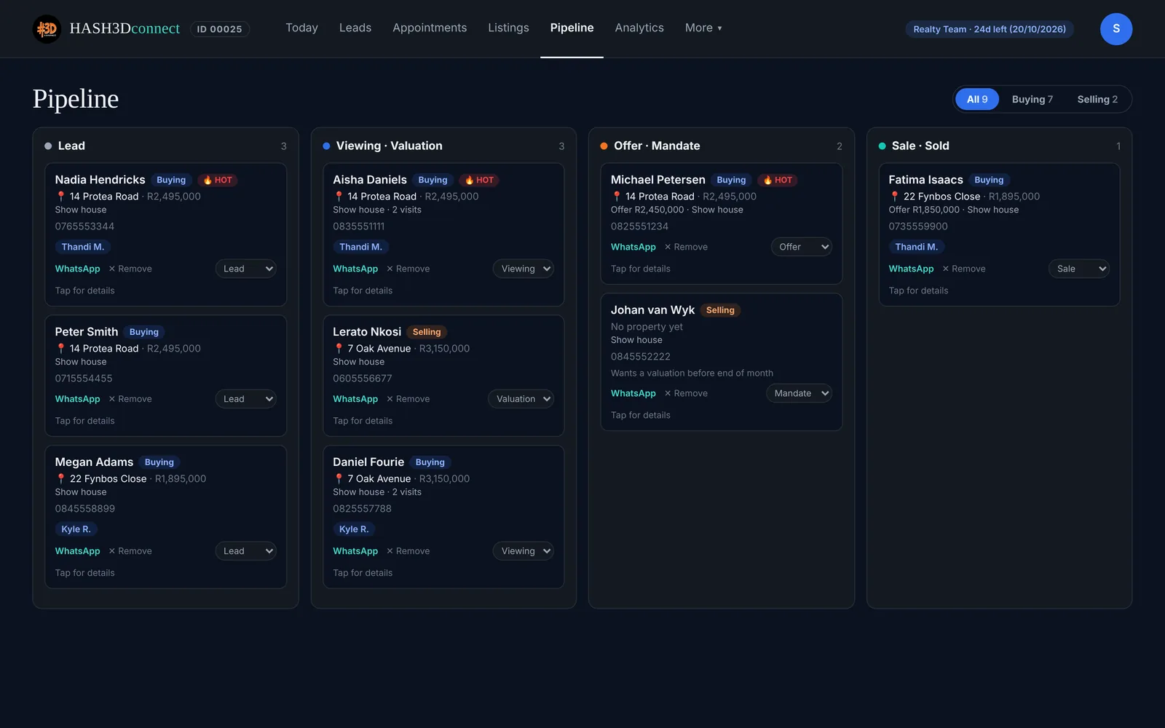Go to the Today tab

tap(301, 28)
